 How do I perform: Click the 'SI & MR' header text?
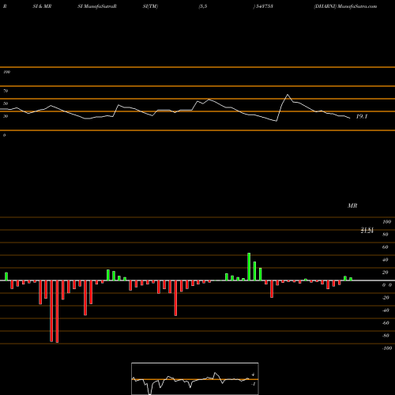tap(42, 6)
